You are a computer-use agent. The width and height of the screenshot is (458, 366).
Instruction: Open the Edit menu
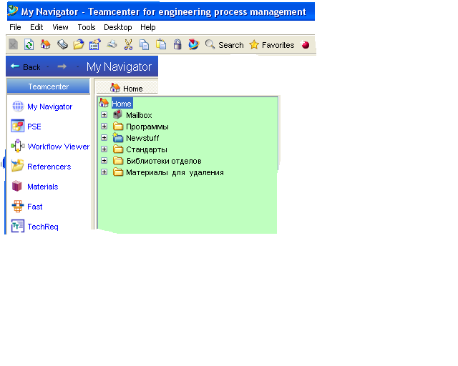[x=36, y=27]
